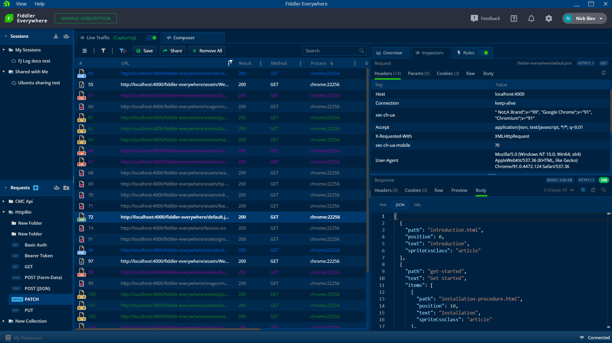
Task: Click the filter/funnel icon in sessions toolbar
Action: click(103, 51)
